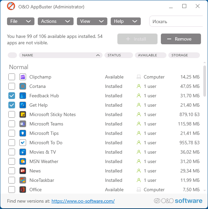
Task: Click the user icon in Microsoft Teams row
Action: tap(139, 124)
